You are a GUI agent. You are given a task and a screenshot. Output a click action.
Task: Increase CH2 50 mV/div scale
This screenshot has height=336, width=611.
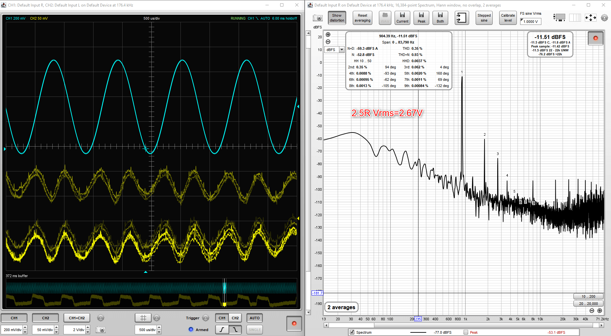click(57, 328)
